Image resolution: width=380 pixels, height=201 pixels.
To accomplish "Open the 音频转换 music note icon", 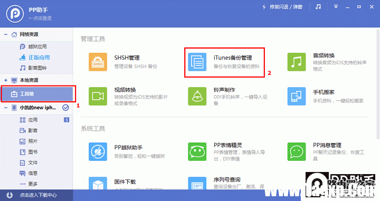I will [x=297, y=62].
